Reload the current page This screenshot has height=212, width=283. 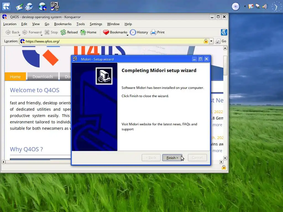point(69,32)
